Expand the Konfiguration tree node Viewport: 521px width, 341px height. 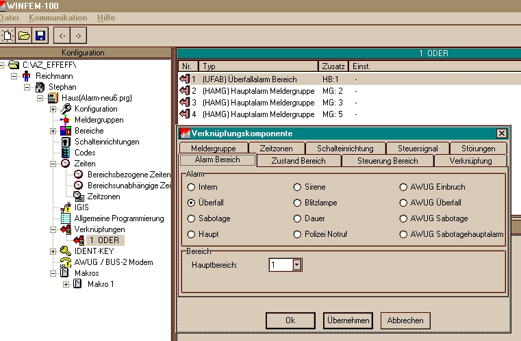pyautogui.click(x=53, y=109)
